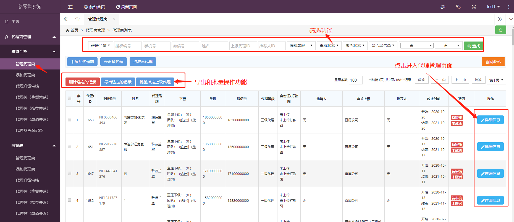Image resolution: width=514 pixels, height=222 pixels.
Task: Focus the 授权编号 filter field
Action: (128, 46)
